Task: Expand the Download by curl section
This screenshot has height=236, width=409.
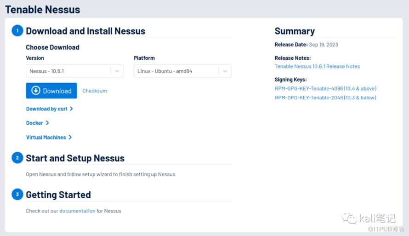Action: [49, 109]
